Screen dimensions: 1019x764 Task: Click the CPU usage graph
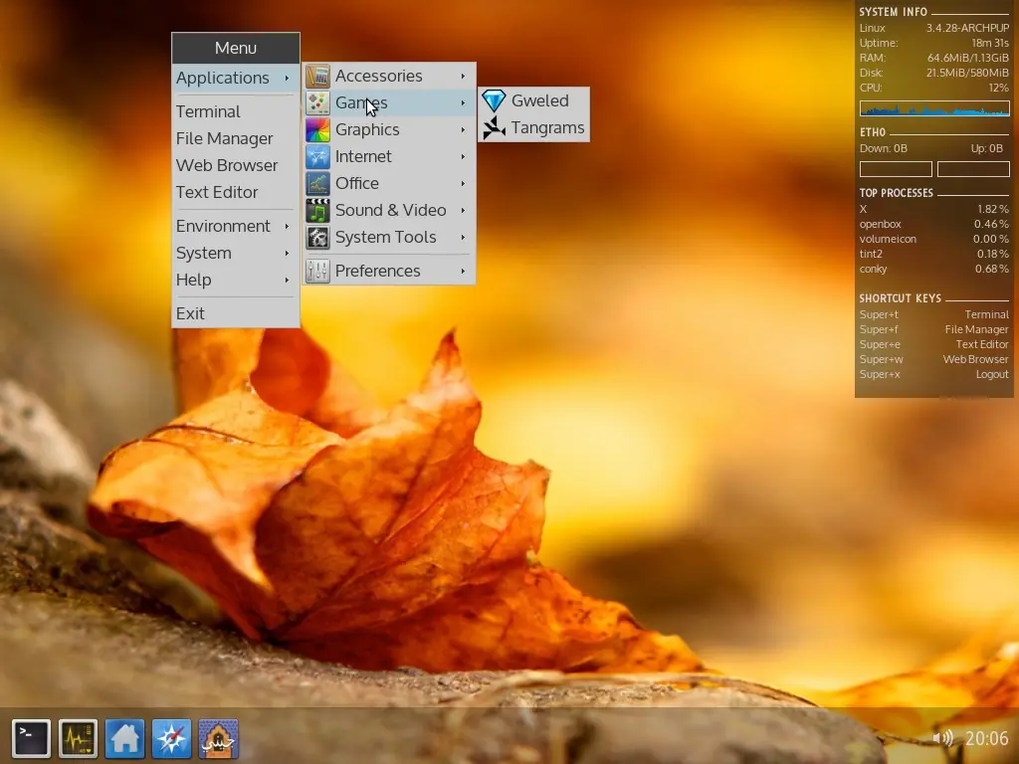934,107
